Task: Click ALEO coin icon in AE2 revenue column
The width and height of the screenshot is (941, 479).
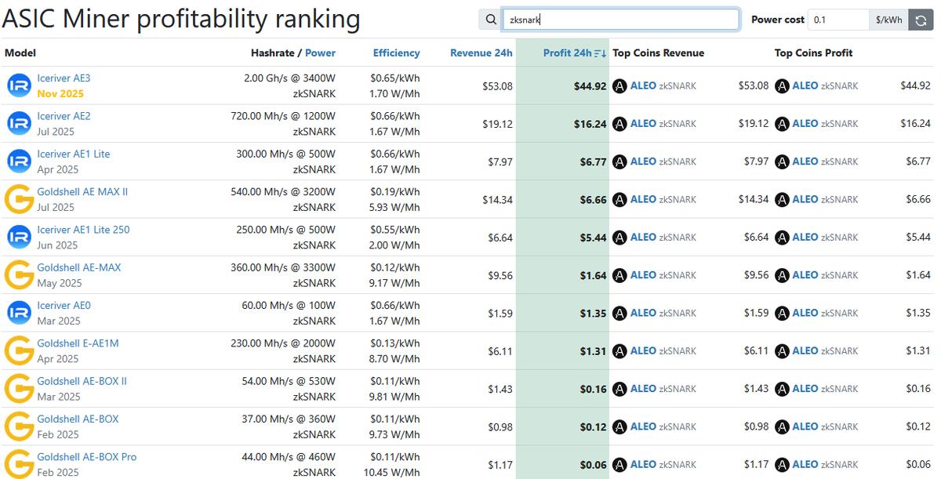Action: click(619, 124)
